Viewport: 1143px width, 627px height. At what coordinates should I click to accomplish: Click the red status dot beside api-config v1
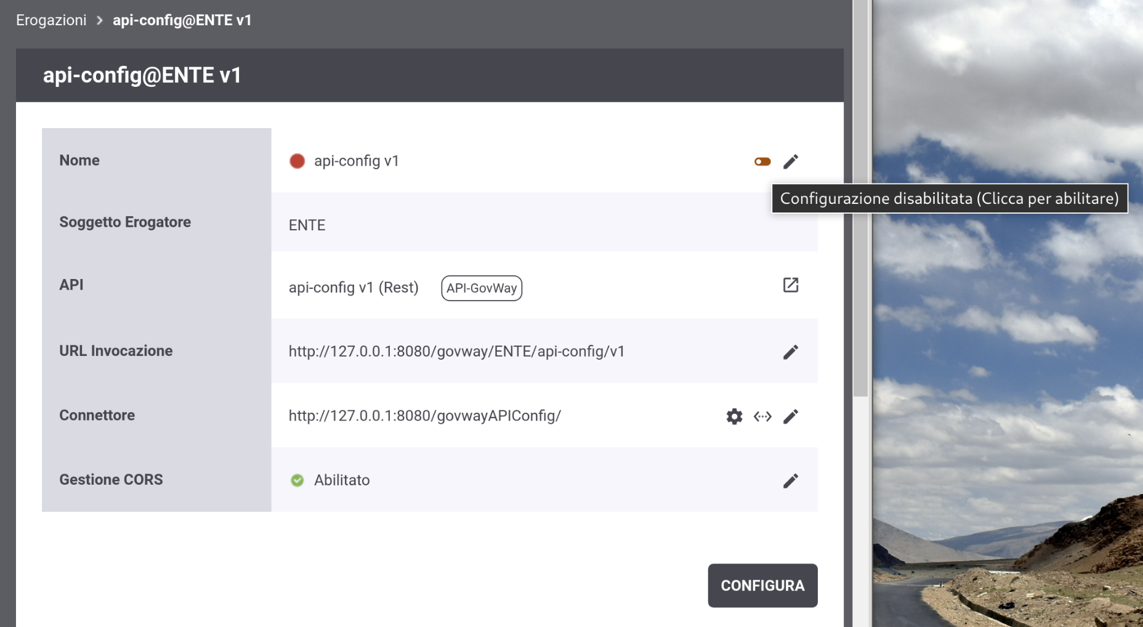pyautogui.click(x=297, y=161)
